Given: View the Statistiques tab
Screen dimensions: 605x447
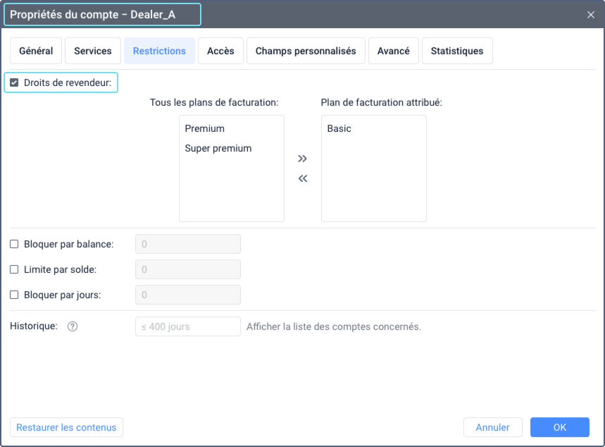Looking at the screenshot, I should [456, 51].
